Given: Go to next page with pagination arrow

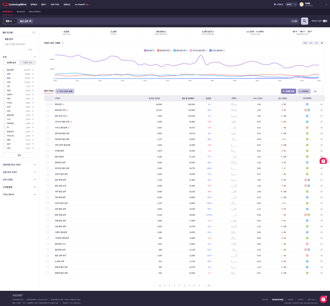Looking at the screenshot, I should click(x=214, y=285).
